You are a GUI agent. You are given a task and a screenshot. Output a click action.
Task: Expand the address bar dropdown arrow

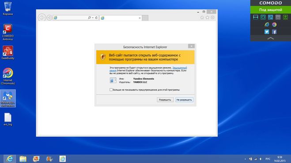[93, 18]
